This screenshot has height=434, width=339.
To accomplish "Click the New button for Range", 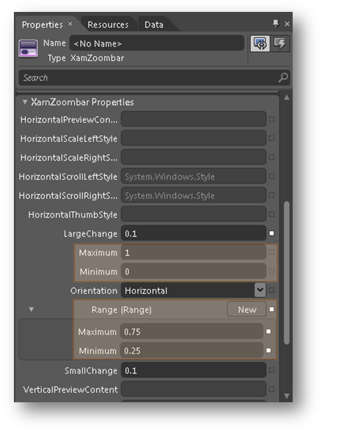I will (x=247, y=309).
